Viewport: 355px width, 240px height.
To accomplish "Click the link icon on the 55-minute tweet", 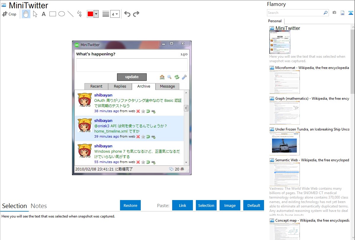I will pyautogui.click(x=153, y=162).
